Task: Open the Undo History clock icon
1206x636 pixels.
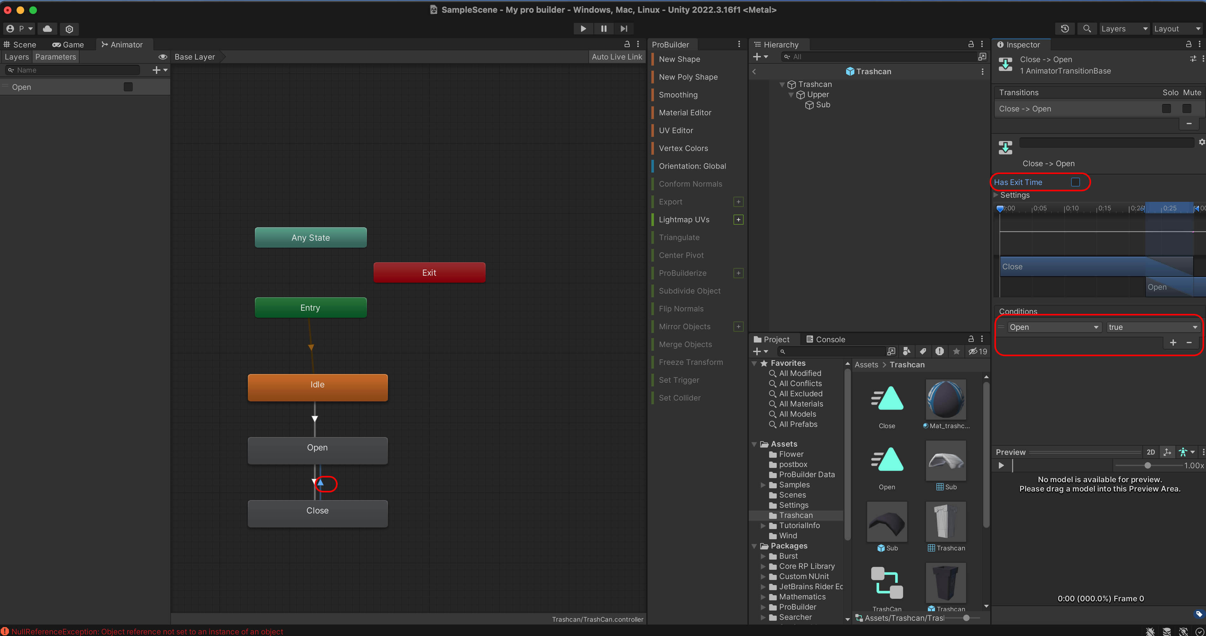Action: tap(1065, 29)
